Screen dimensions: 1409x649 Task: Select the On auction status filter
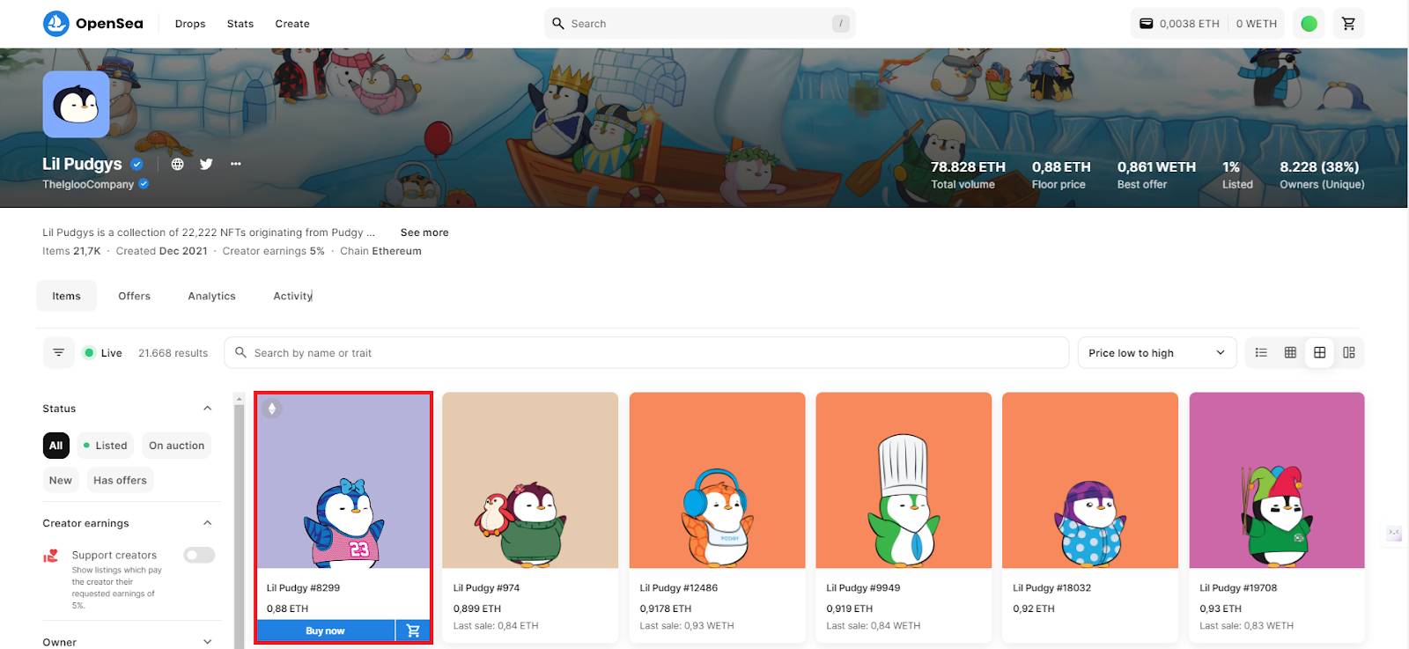[176, 446]
